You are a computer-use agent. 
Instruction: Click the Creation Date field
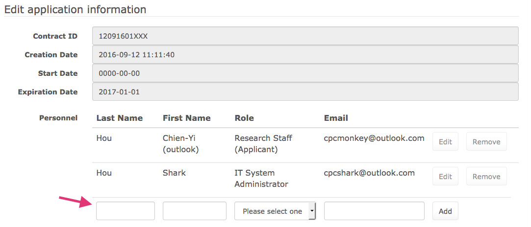pyautogui.click(x=305, y=54)
